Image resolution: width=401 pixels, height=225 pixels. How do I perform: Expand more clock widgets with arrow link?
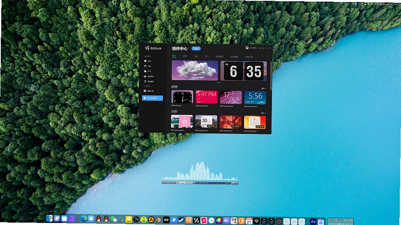(264, 89)
